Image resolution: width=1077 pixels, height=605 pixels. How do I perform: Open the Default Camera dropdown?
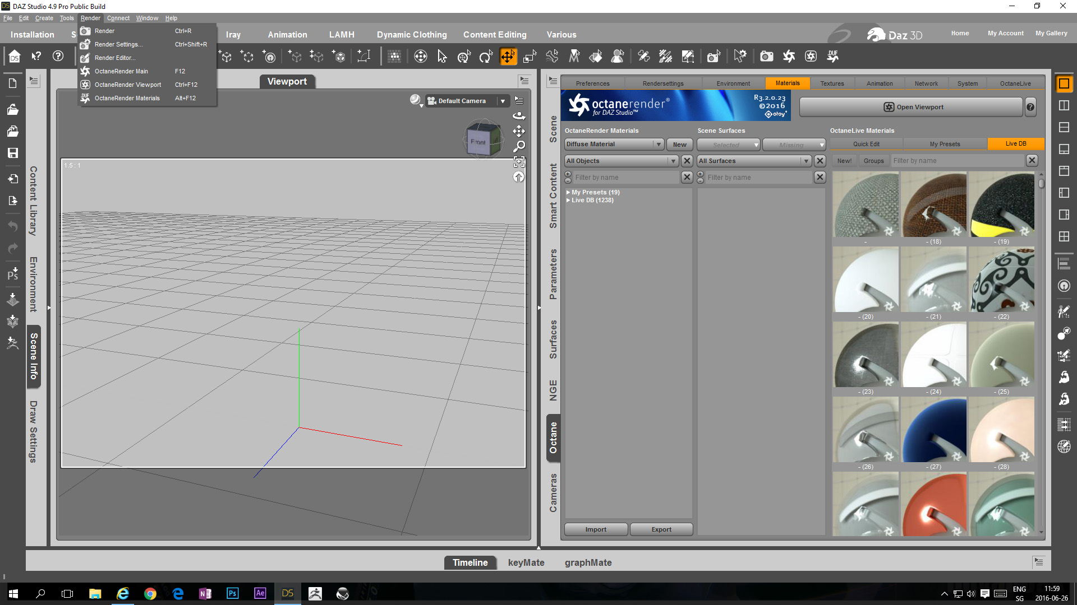click(x=503, y=101)
